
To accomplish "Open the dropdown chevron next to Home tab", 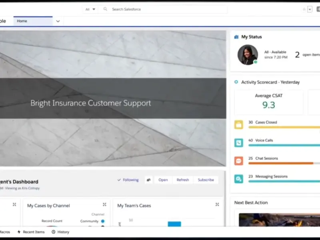I will point(58,21).
